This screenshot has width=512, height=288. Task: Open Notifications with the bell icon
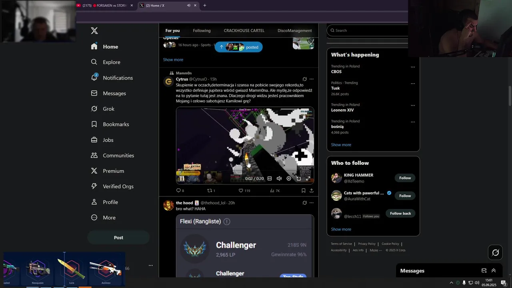point(112,78)
